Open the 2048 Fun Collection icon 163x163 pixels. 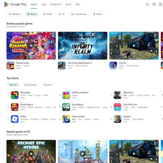[x=66, y=95]
